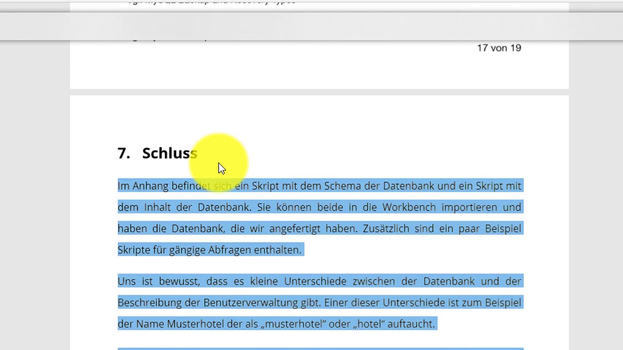
Task: Click the word "Anhang" in first paragraph
Action: click(150, 186)
